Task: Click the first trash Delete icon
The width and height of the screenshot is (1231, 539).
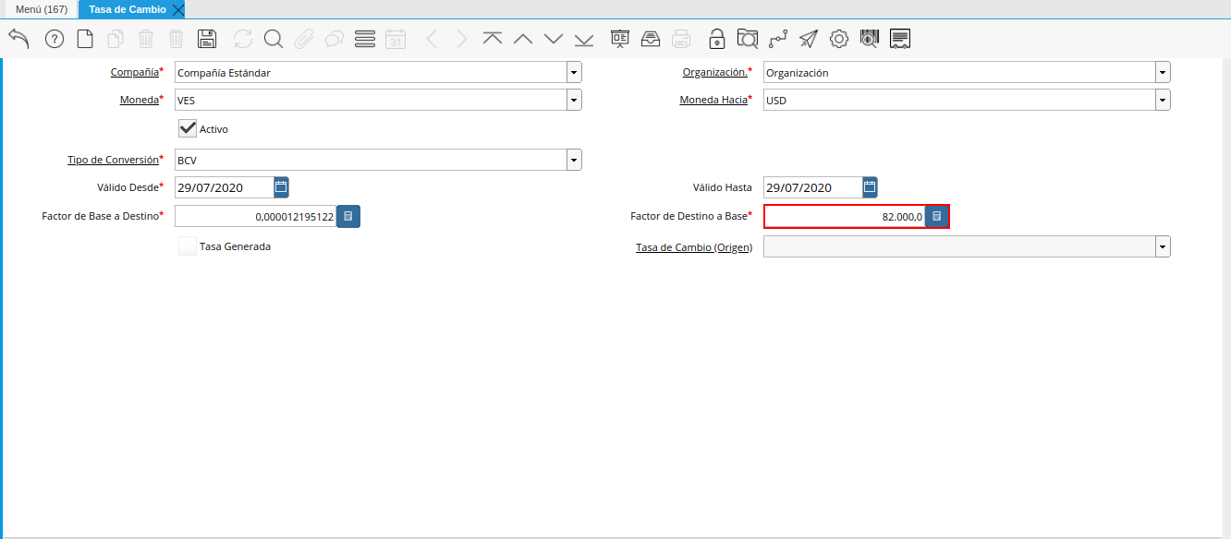Action: [x=146, y=39]
